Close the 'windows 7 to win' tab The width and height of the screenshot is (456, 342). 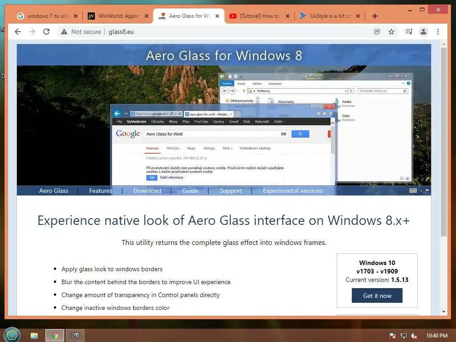click(x=76, y=16)
